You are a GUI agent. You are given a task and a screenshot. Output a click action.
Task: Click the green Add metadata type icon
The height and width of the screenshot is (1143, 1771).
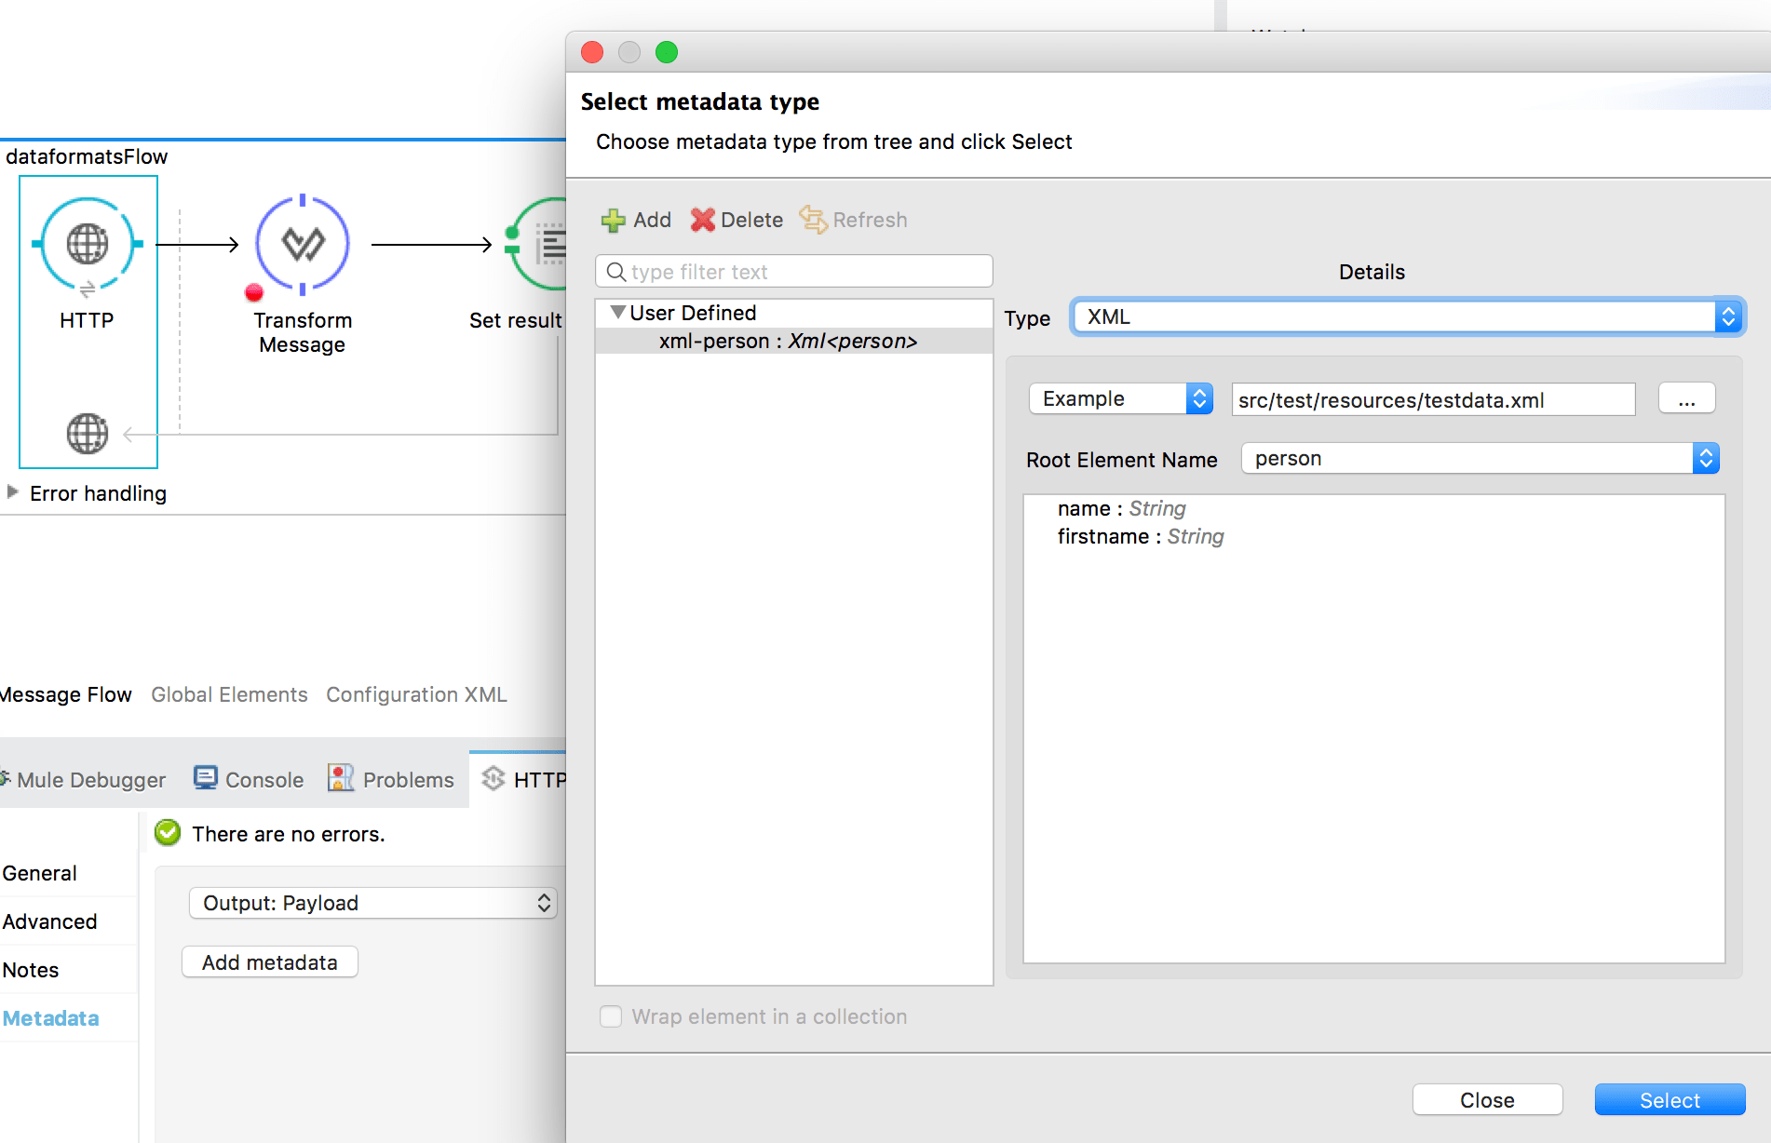(613, 221)
